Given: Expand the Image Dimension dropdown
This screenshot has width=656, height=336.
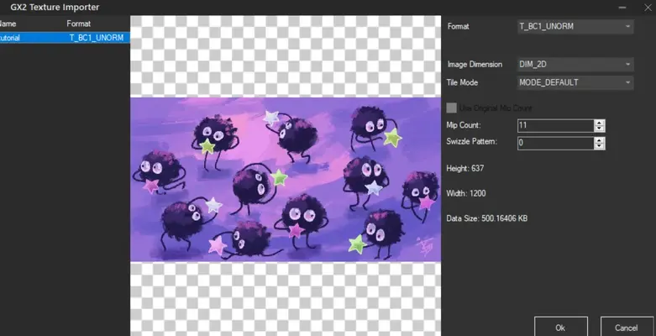Looking at the screenshot, I should (575, 64).
